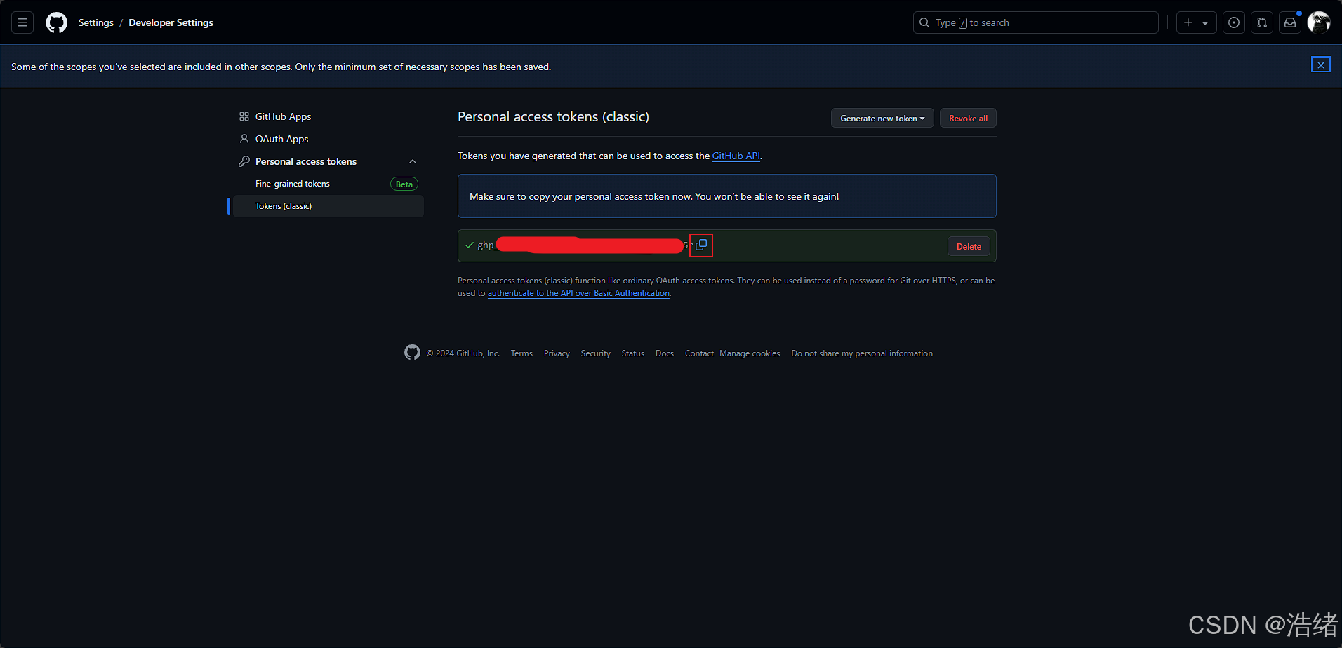Select GitHub Apps in sidebar
The image size is (1342, 648).
click(283, 116)
